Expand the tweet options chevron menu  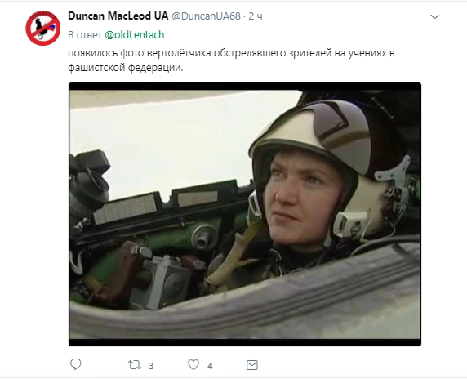coord(435,16)
